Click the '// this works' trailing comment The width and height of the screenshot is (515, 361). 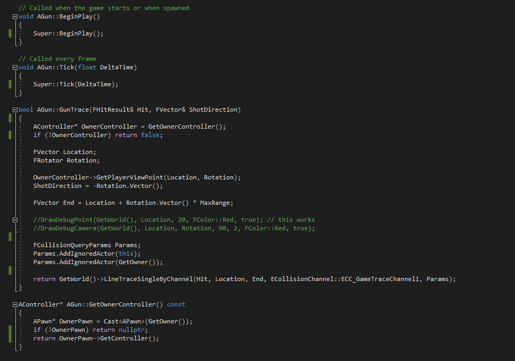tap(291, 220)
